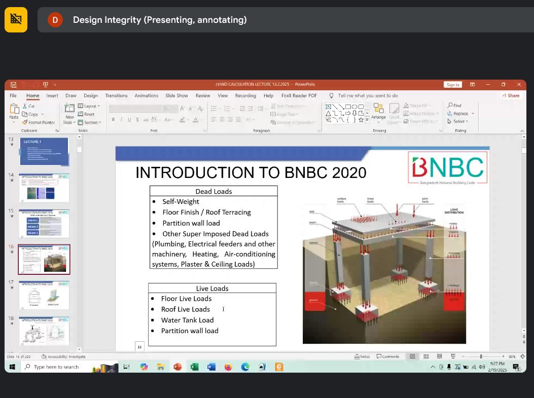The width and height of the screenshot is (534, 398).
Task: Open PowerPoint from the Windows taskbar
Action: coord(177,367)
